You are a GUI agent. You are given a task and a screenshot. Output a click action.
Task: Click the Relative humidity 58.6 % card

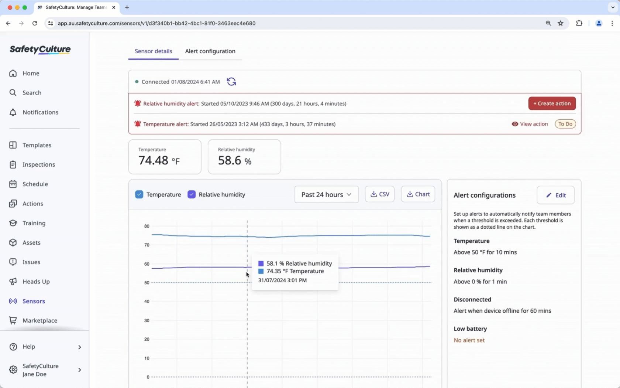pyautogui.click(x=244, y=157)
